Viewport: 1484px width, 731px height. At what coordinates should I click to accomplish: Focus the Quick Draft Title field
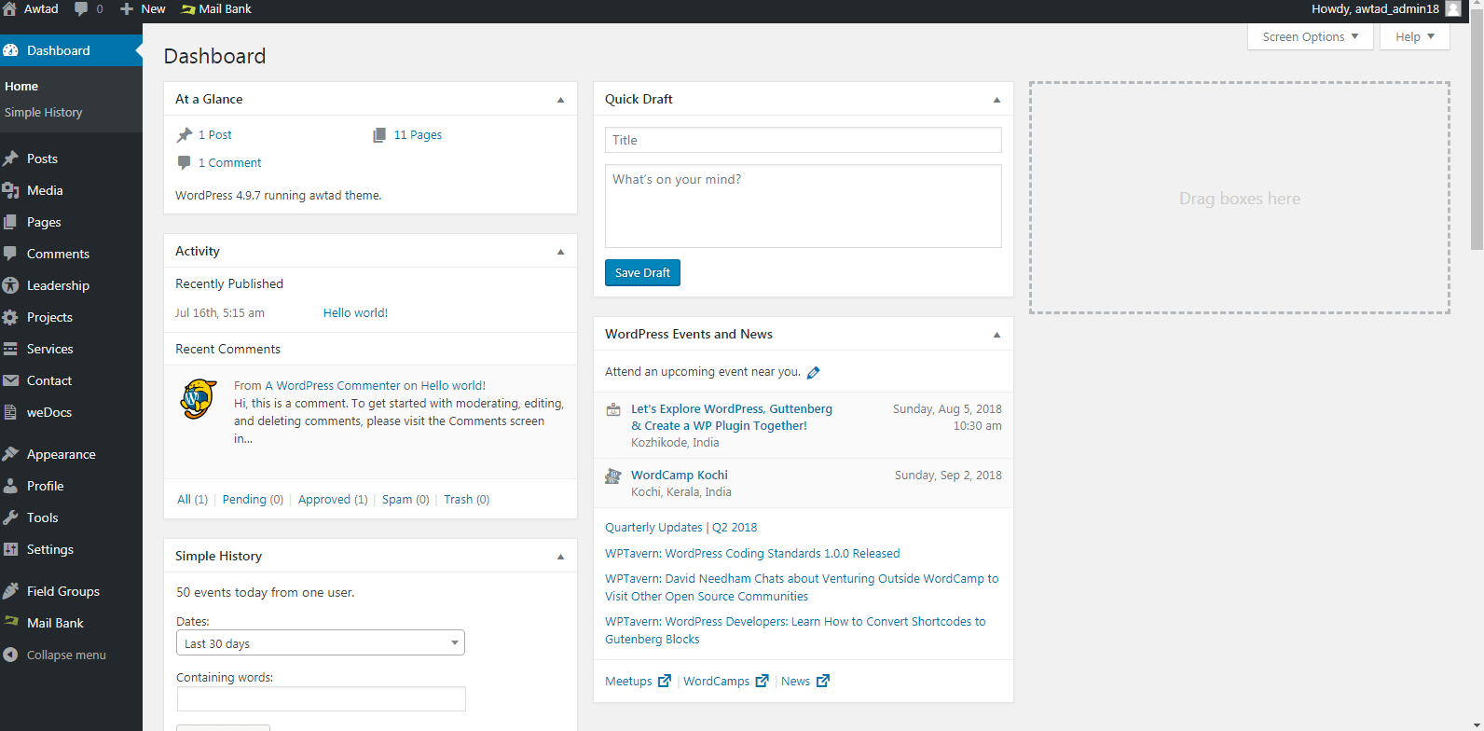804,140
